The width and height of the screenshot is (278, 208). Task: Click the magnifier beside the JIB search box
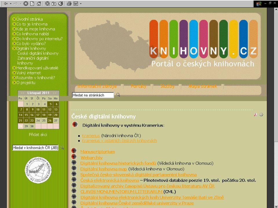click(x=62, y=148)
